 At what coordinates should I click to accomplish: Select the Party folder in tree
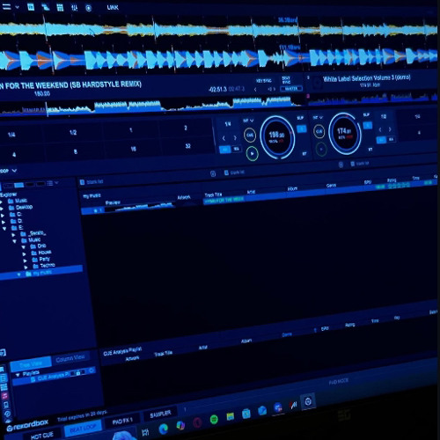pos(41,259)
